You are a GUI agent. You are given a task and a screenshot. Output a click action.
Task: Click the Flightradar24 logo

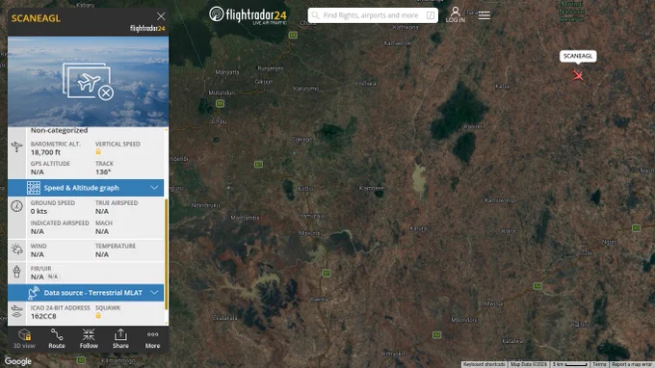click(249, 15)
